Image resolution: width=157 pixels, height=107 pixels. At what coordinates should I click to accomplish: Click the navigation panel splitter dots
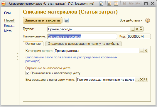pos(18,56)
